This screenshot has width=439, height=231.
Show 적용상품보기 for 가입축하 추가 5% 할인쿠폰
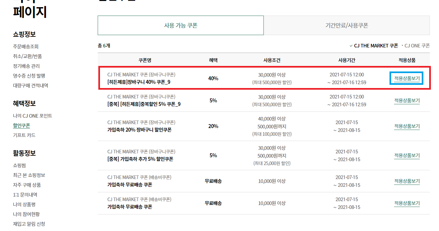(x=407, y=155)
